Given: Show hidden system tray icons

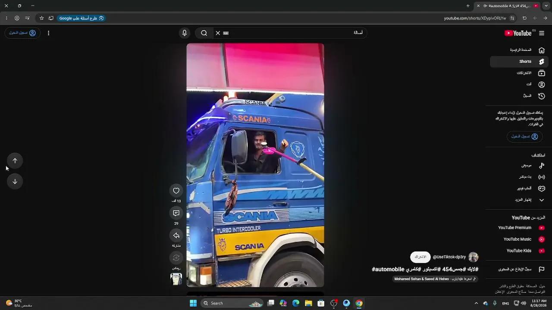Looking at the screenshot, I should click(x=476, y=303).
